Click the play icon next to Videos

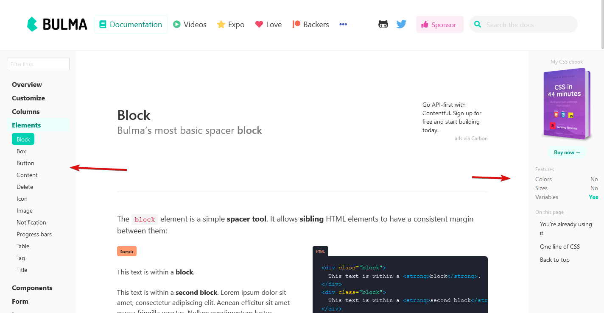pyautogui.click(x=177, y=24)
